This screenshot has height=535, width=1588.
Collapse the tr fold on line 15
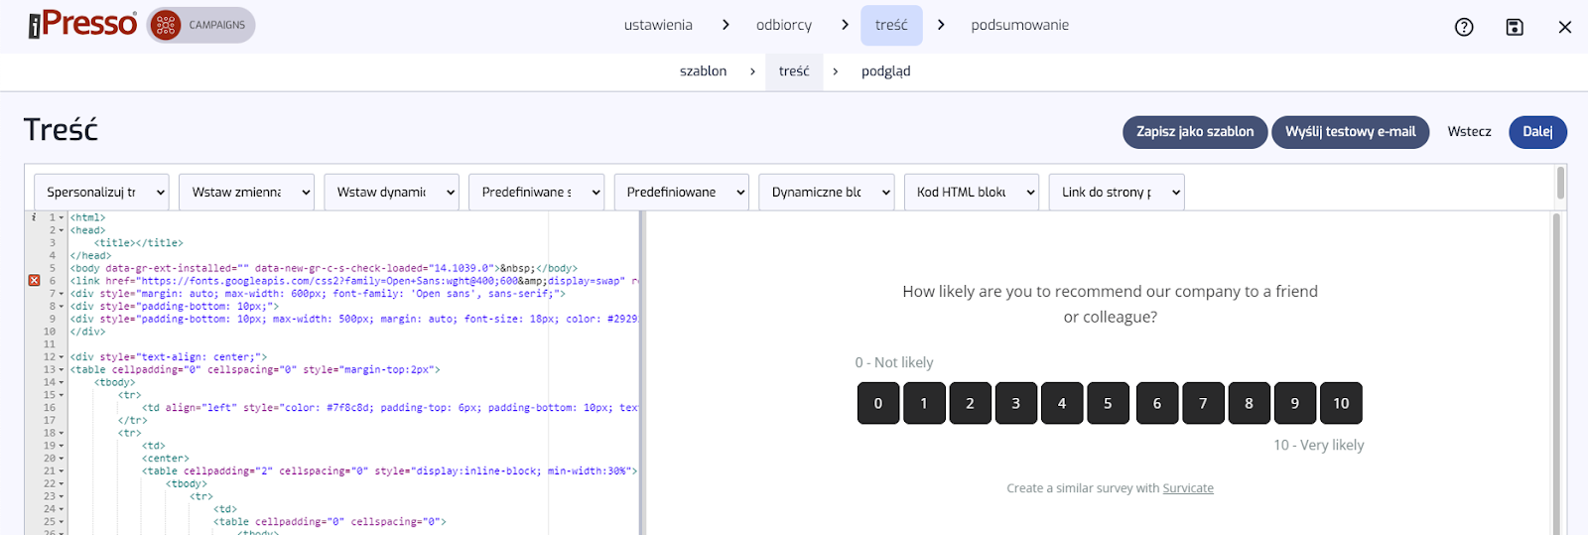tap(62, 395)
